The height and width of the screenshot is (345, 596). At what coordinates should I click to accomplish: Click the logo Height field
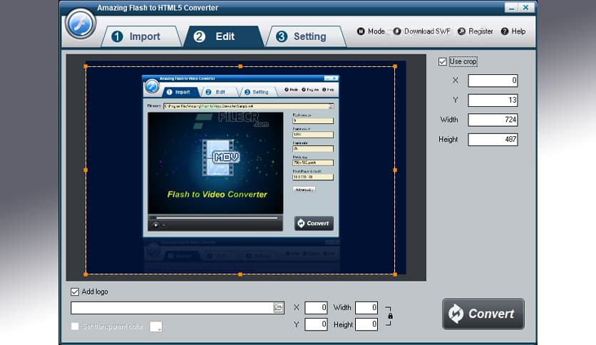click(x=366, y=324)
